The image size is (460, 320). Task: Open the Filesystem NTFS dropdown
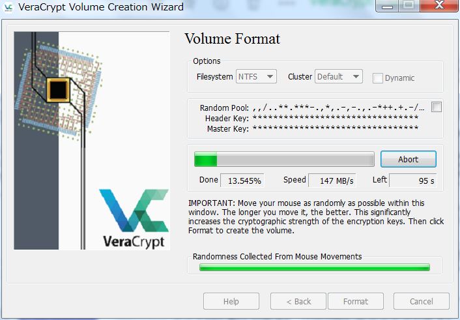coord(256,77)
